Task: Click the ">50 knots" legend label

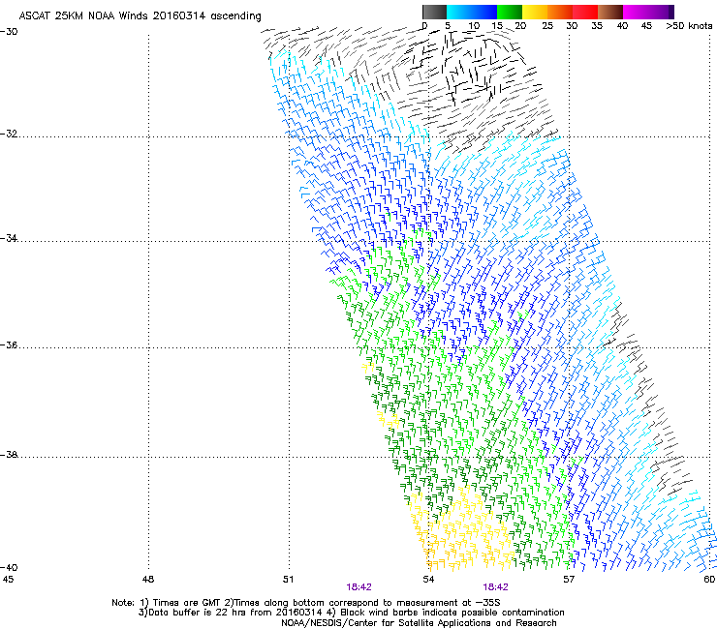Action: [x=689, y=26]
